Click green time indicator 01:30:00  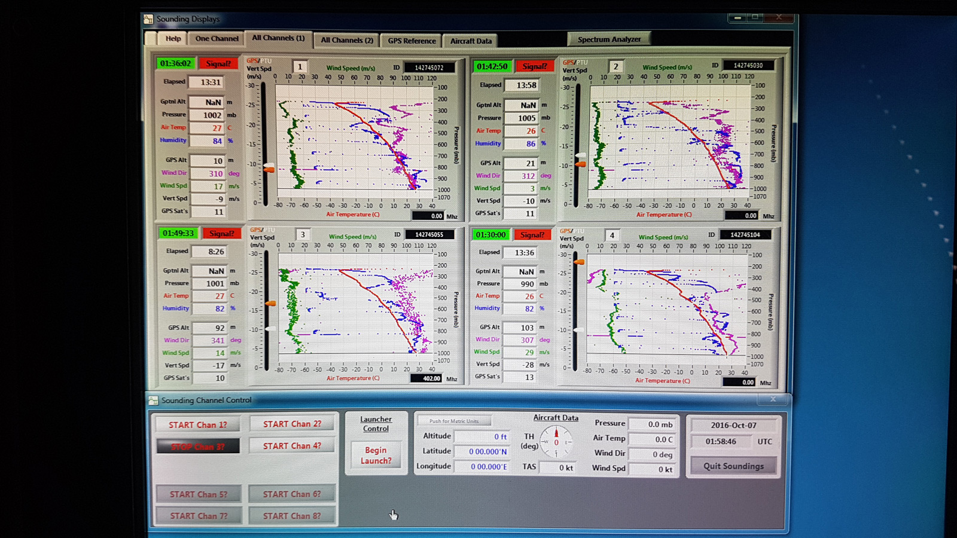point(490,235)
